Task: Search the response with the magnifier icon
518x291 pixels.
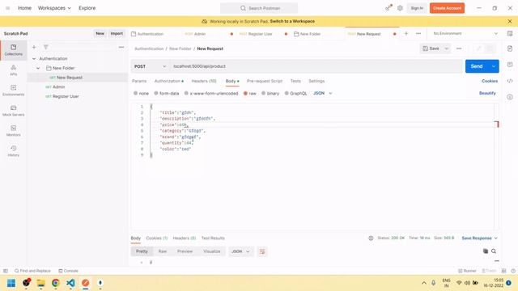Action: click(494, 251)
